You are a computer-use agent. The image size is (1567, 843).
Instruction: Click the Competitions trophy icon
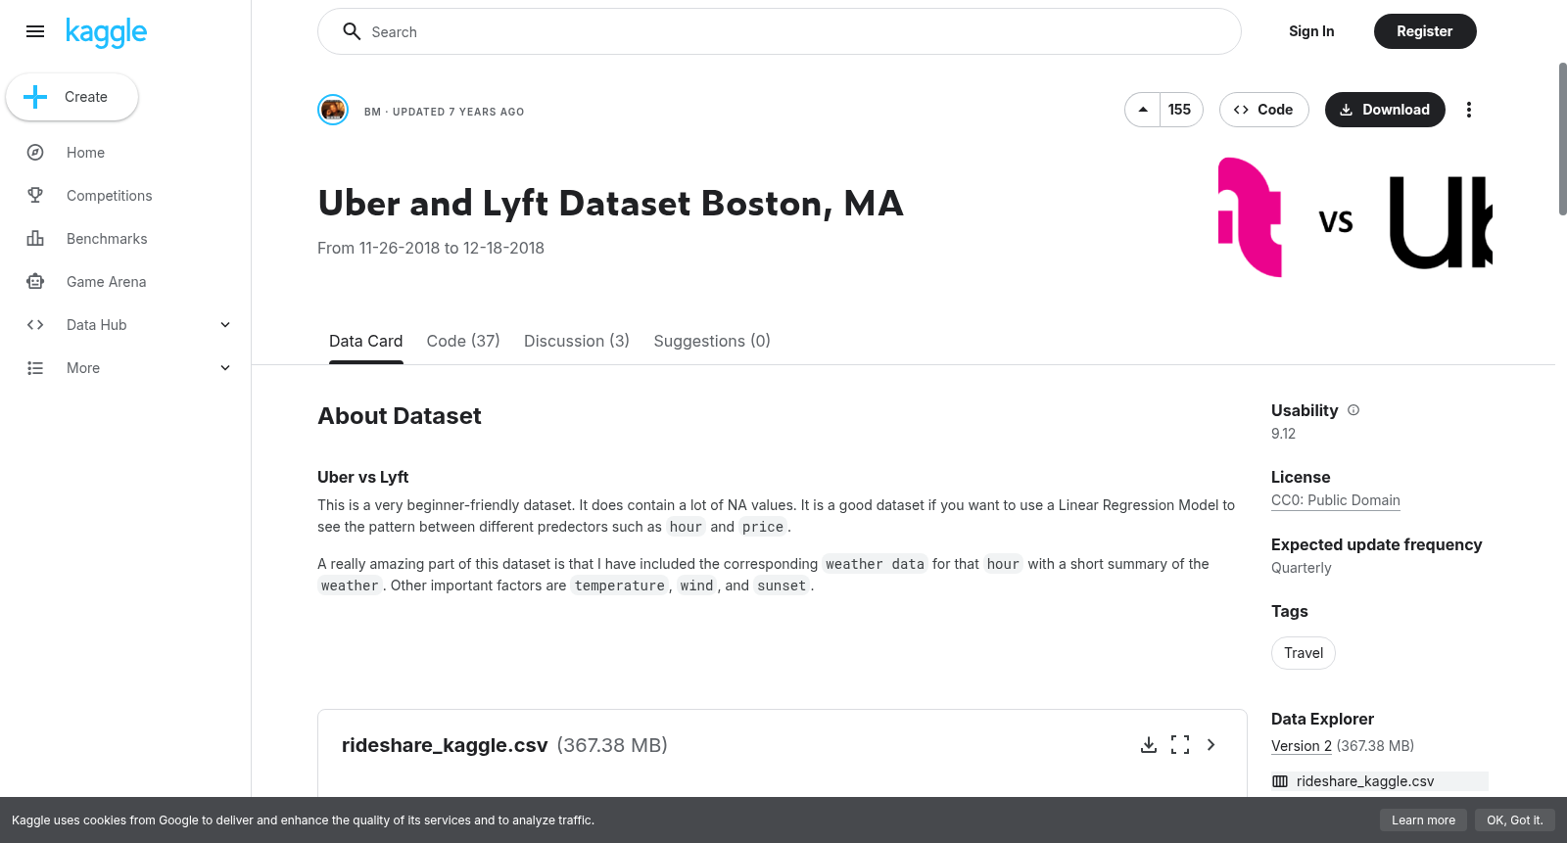pyautogui.click(x=35, y=196)
